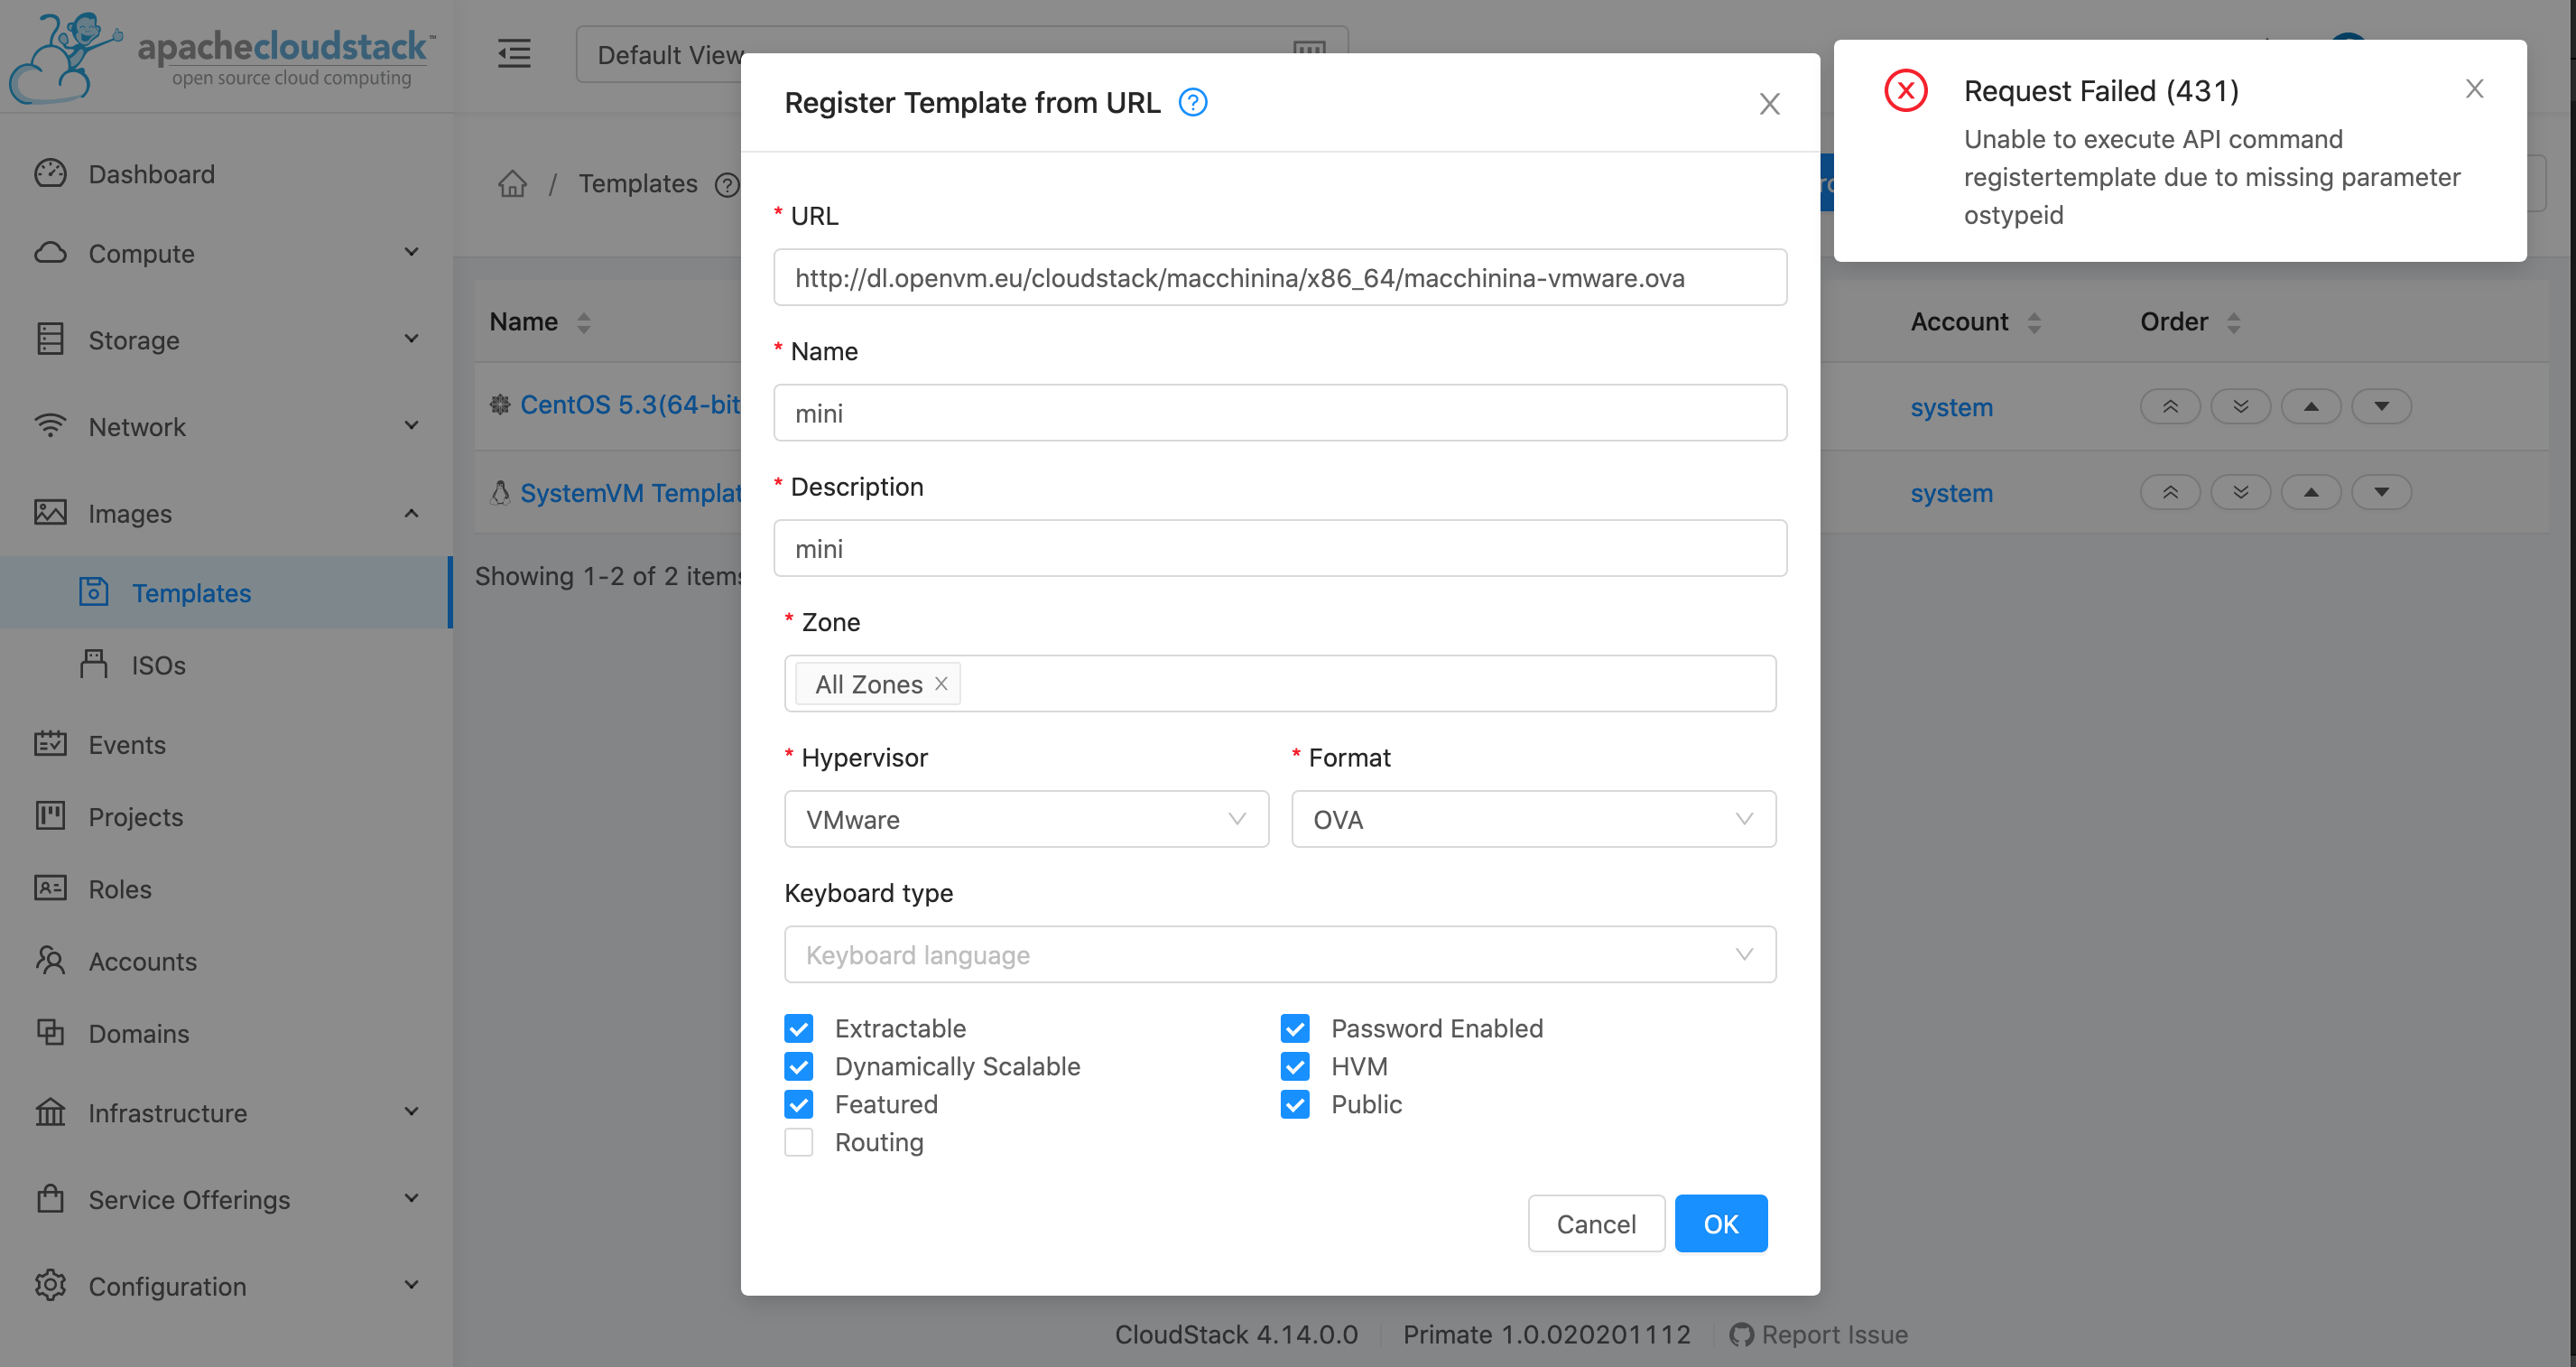Screen dimensions: 2576x1367
Task: Open the Format dropdown
Action: tap(1533, 819)
